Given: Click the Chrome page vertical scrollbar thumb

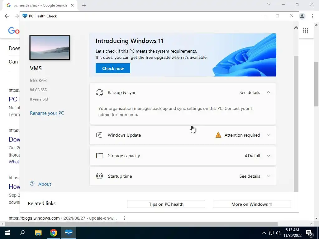Looking at the screenshot, I should [x=317, y=84].
